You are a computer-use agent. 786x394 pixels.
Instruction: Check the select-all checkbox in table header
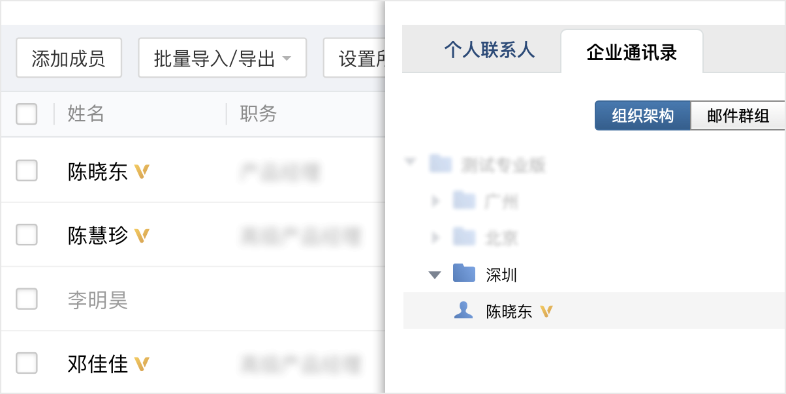point(26,114)
